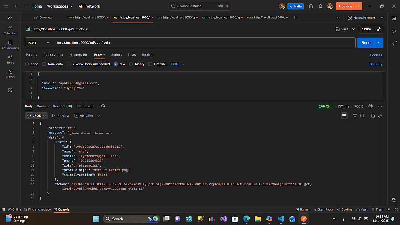The image size is (400, 225).
Task: Copy response body using copy icon
Action: click(373, 116)
